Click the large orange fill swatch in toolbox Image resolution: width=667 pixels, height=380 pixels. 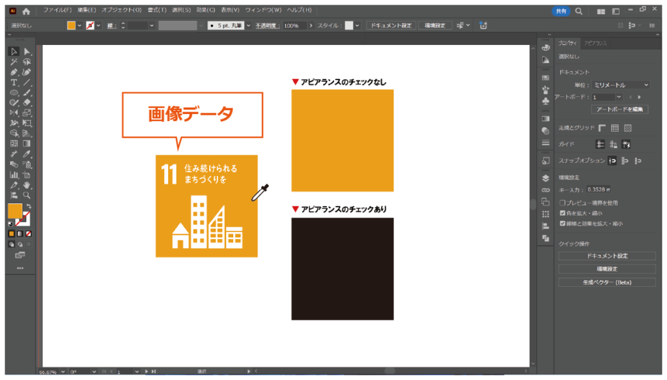pyautogui.click(x=15, y=211)
